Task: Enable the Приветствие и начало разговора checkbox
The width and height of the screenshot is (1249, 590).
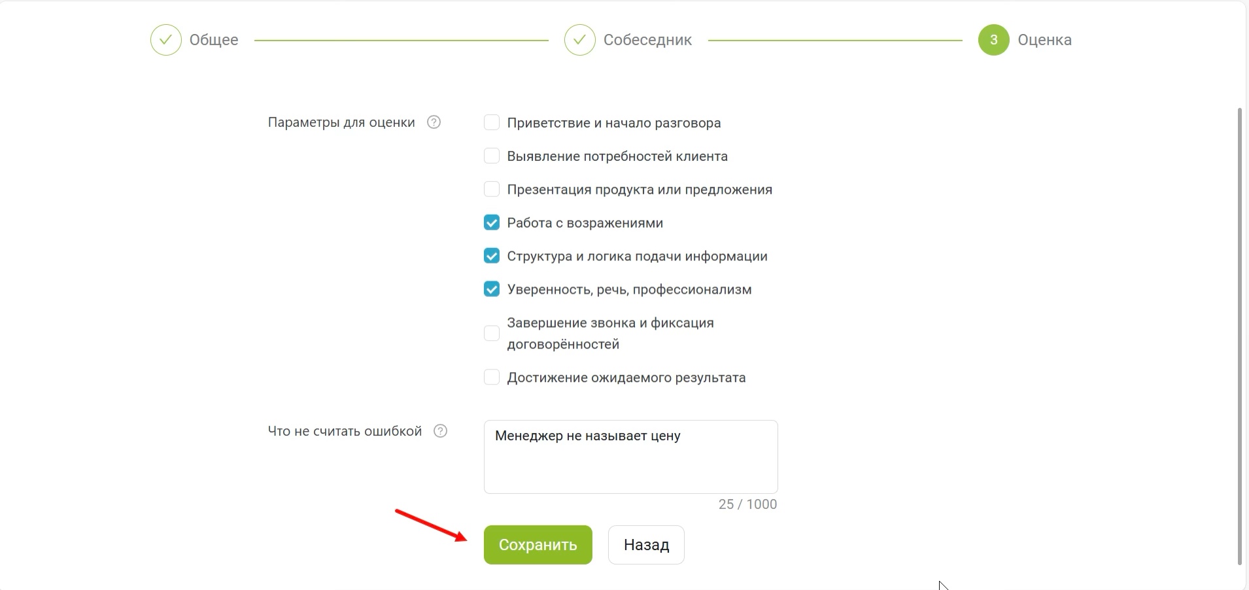Action: [x=492, y=123]
